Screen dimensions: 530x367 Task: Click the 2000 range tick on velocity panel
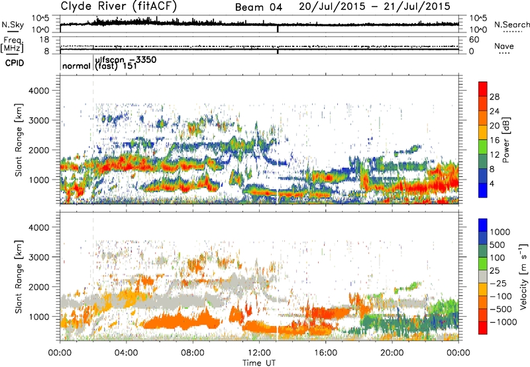[x=39, y=287]
